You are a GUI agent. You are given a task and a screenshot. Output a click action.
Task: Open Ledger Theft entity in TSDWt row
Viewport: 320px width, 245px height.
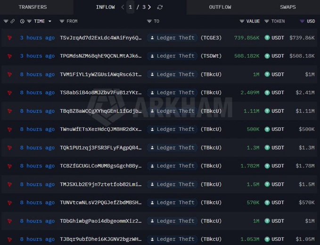[x=172, y=56]
